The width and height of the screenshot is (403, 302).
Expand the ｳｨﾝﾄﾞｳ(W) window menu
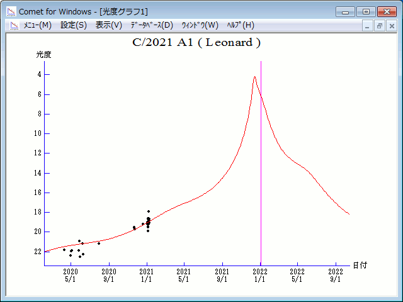coord(200,25)
